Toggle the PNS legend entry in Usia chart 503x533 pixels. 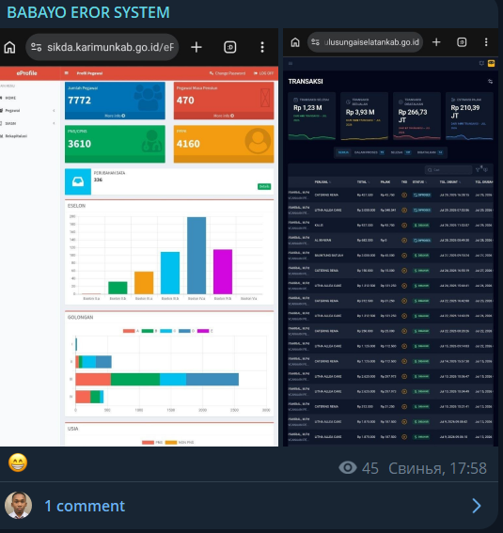pos(152,442)
